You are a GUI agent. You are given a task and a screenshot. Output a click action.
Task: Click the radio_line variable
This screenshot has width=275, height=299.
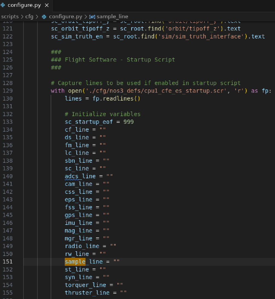click(x=82, y=246)
